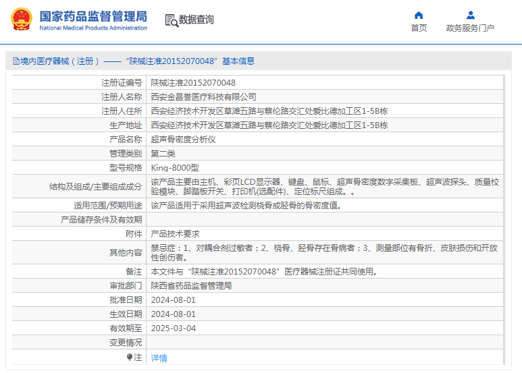Image resolution: width=522 pixels, height=373 pixels.
Task: Open the 详情 link
Action: coord(159,357)
